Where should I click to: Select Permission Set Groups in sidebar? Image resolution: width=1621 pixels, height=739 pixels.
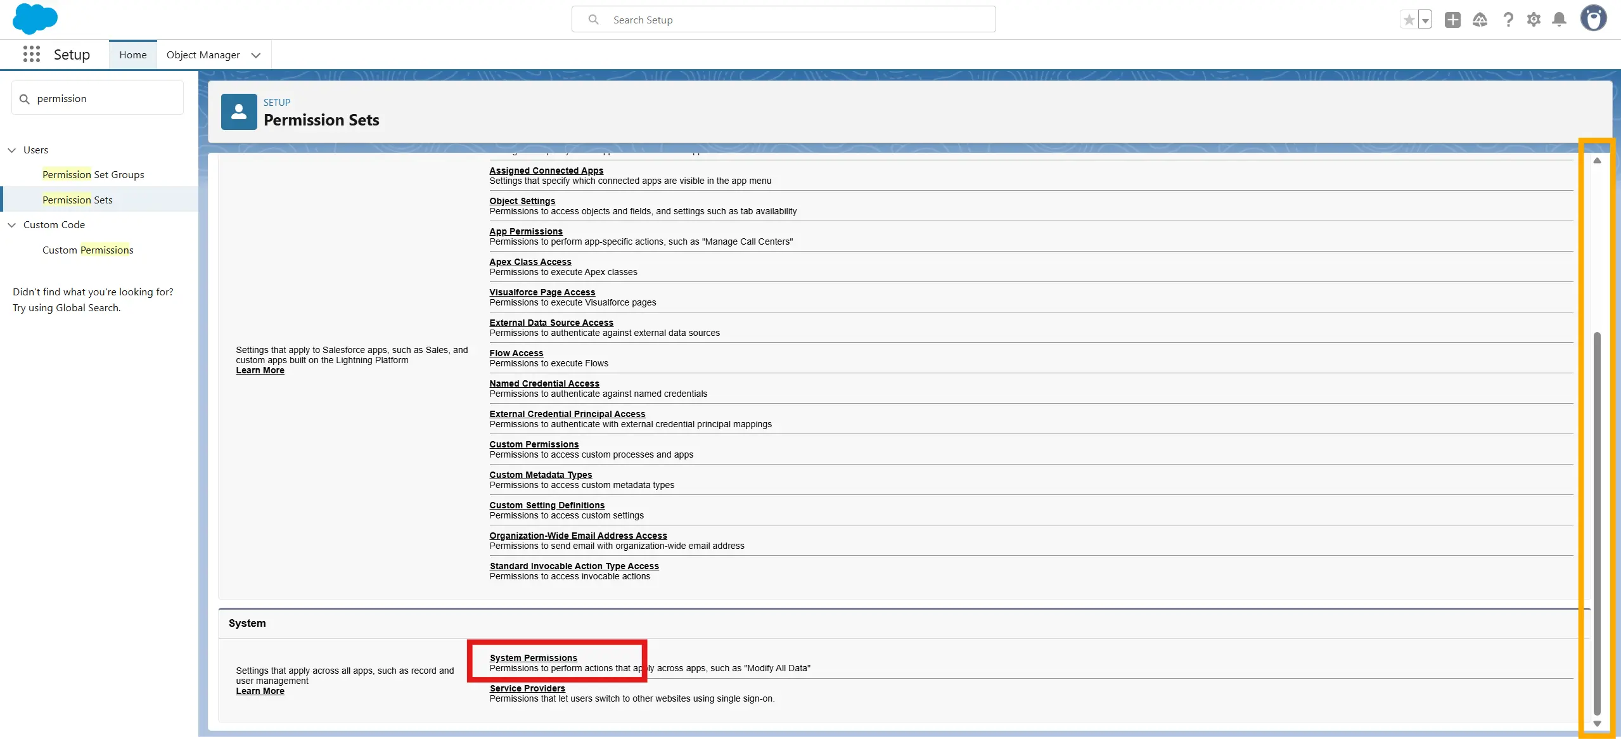click(x=93, y=174)
